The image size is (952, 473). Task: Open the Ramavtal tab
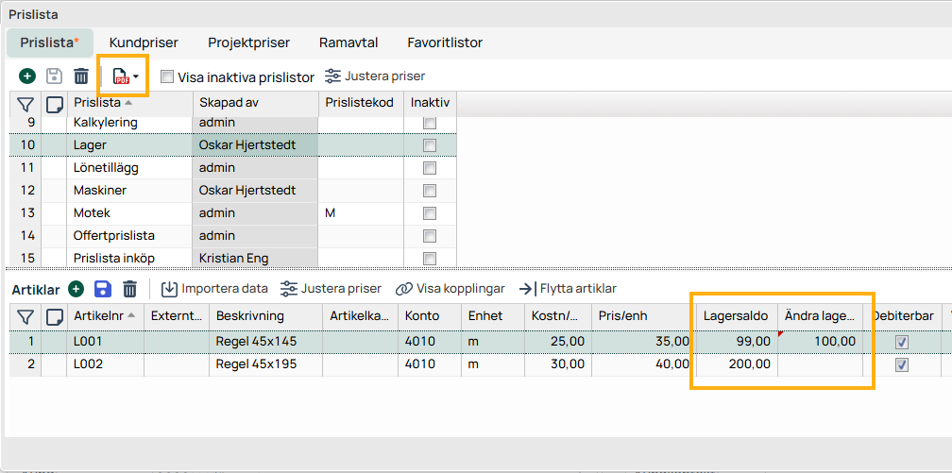tap(348, 42)
